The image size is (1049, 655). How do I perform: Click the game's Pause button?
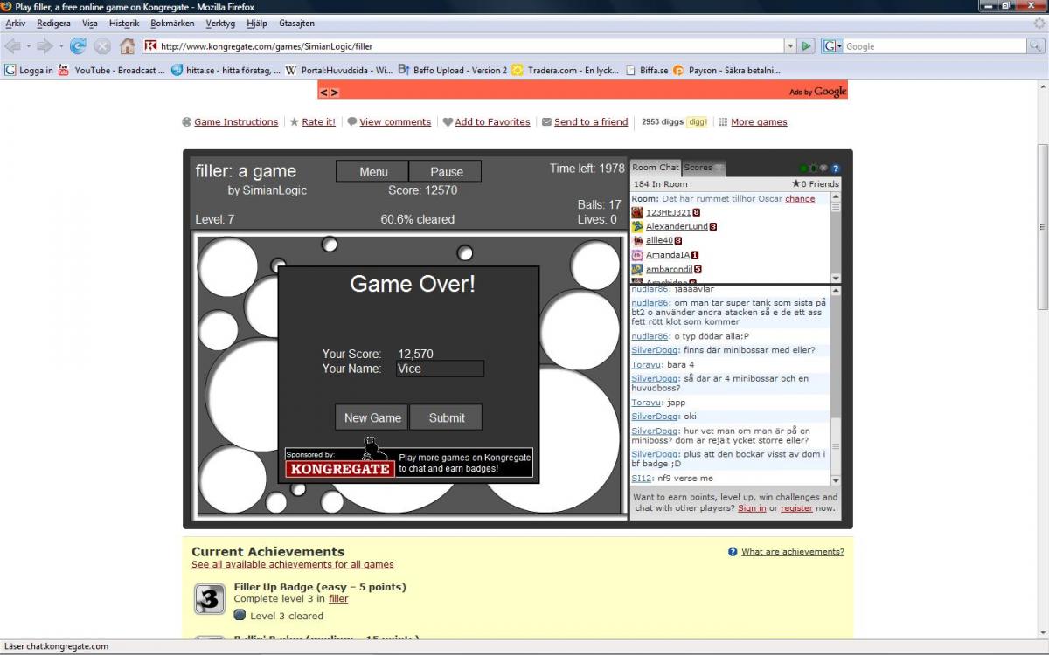click(x=446, y=172)
